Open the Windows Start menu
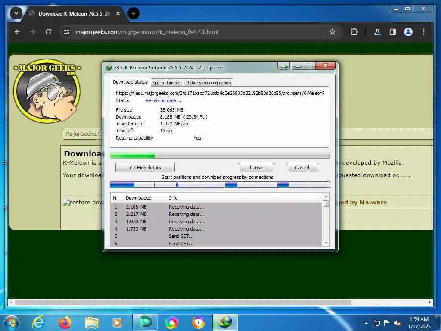441x331 pixels. 12,322
